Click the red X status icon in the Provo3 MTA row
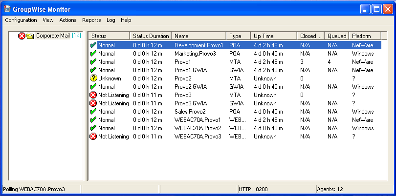 [x=93, y=95]
